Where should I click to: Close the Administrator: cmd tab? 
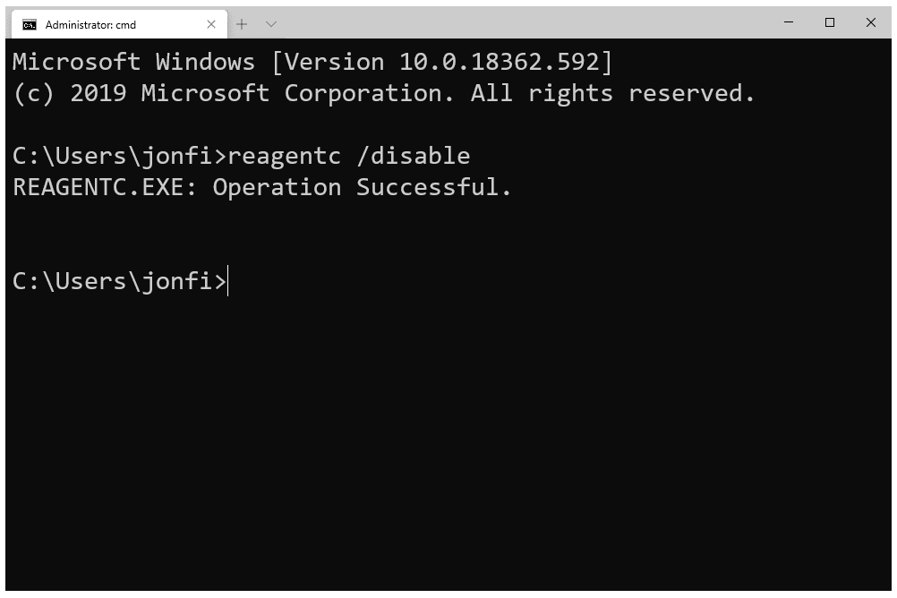211,24
